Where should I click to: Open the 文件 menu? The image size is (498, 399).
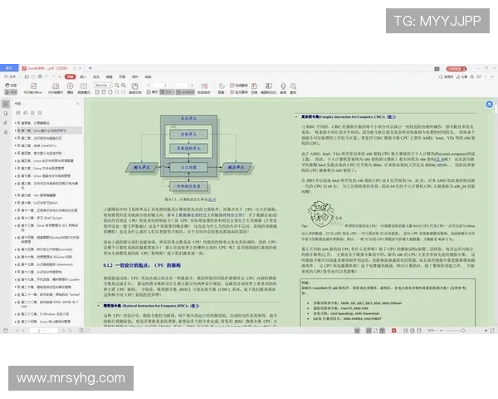click(x=11, y=76)
